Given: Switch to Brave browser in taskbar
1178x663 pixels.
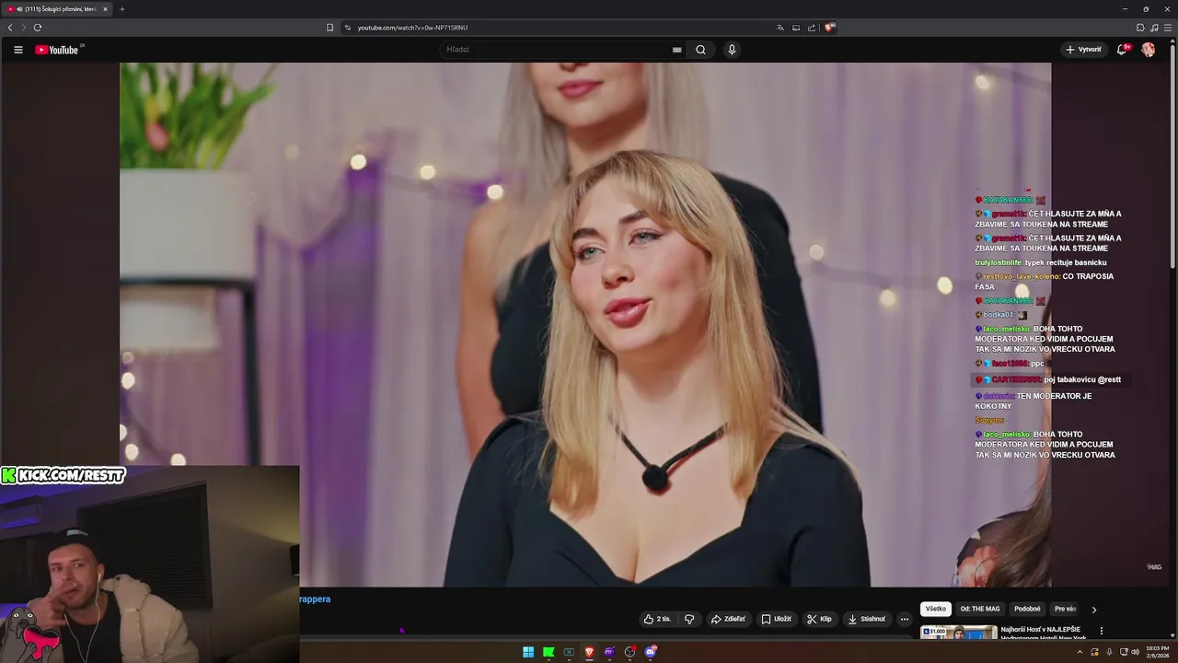Looking at the screenshot, I should coord(589,652).
